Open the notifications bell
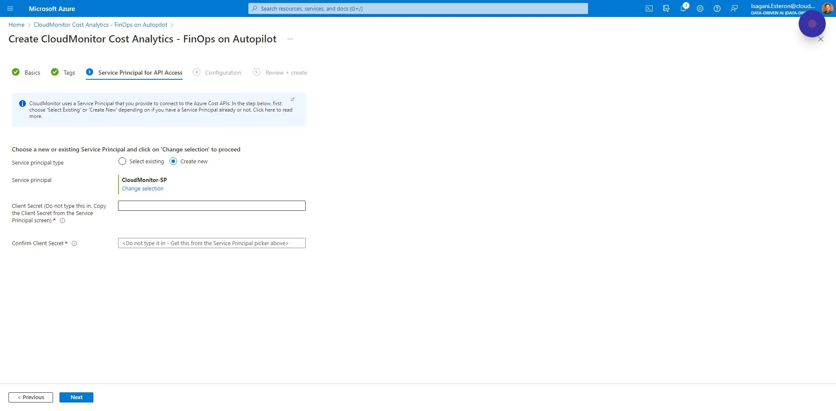This screenshot has height=411, width=836. tap(683, 8)
